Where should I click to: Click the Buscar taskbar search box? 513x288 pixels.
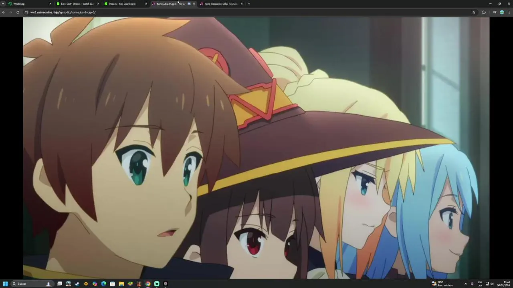point(32,284)
